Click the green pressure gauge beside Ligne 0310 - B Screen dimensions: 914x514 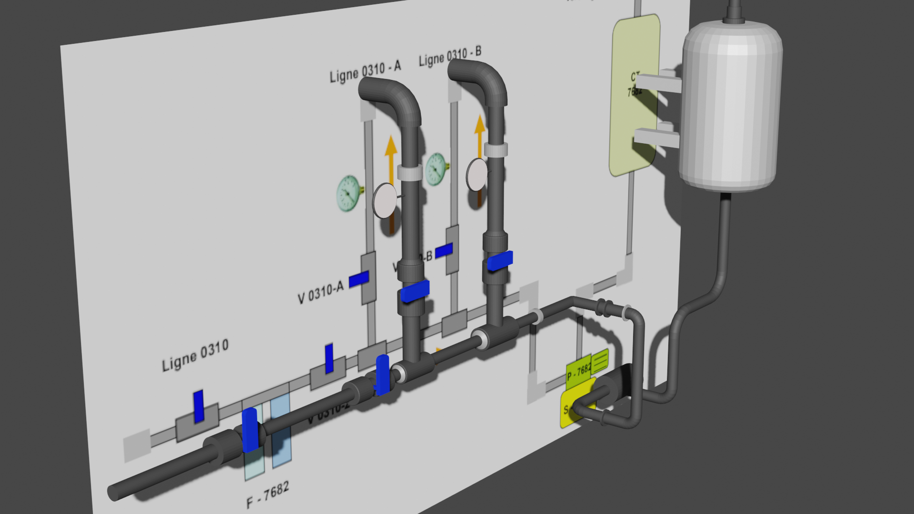pyautogui.click(x=436, y=168)
